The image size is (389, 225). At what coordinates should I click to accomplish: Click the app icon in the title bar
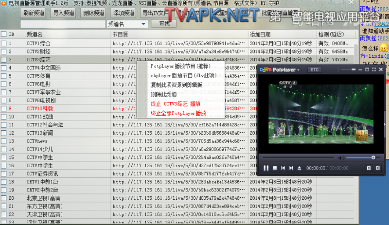[x=3, y=3]
